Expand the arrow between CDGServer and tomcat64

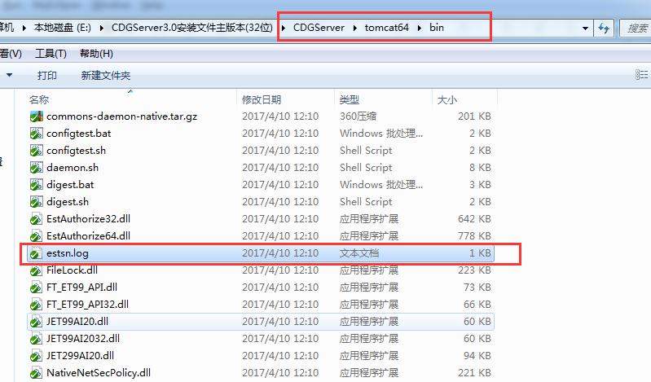coord(355,29)
